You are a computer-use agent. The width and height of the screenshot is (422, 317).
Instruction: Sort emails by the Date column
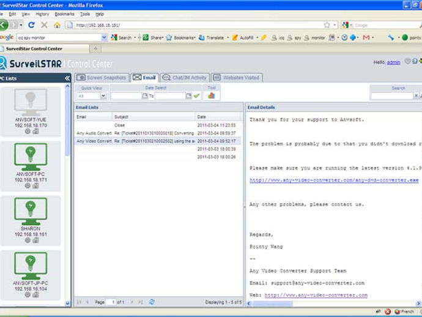(x=218, y=117)
